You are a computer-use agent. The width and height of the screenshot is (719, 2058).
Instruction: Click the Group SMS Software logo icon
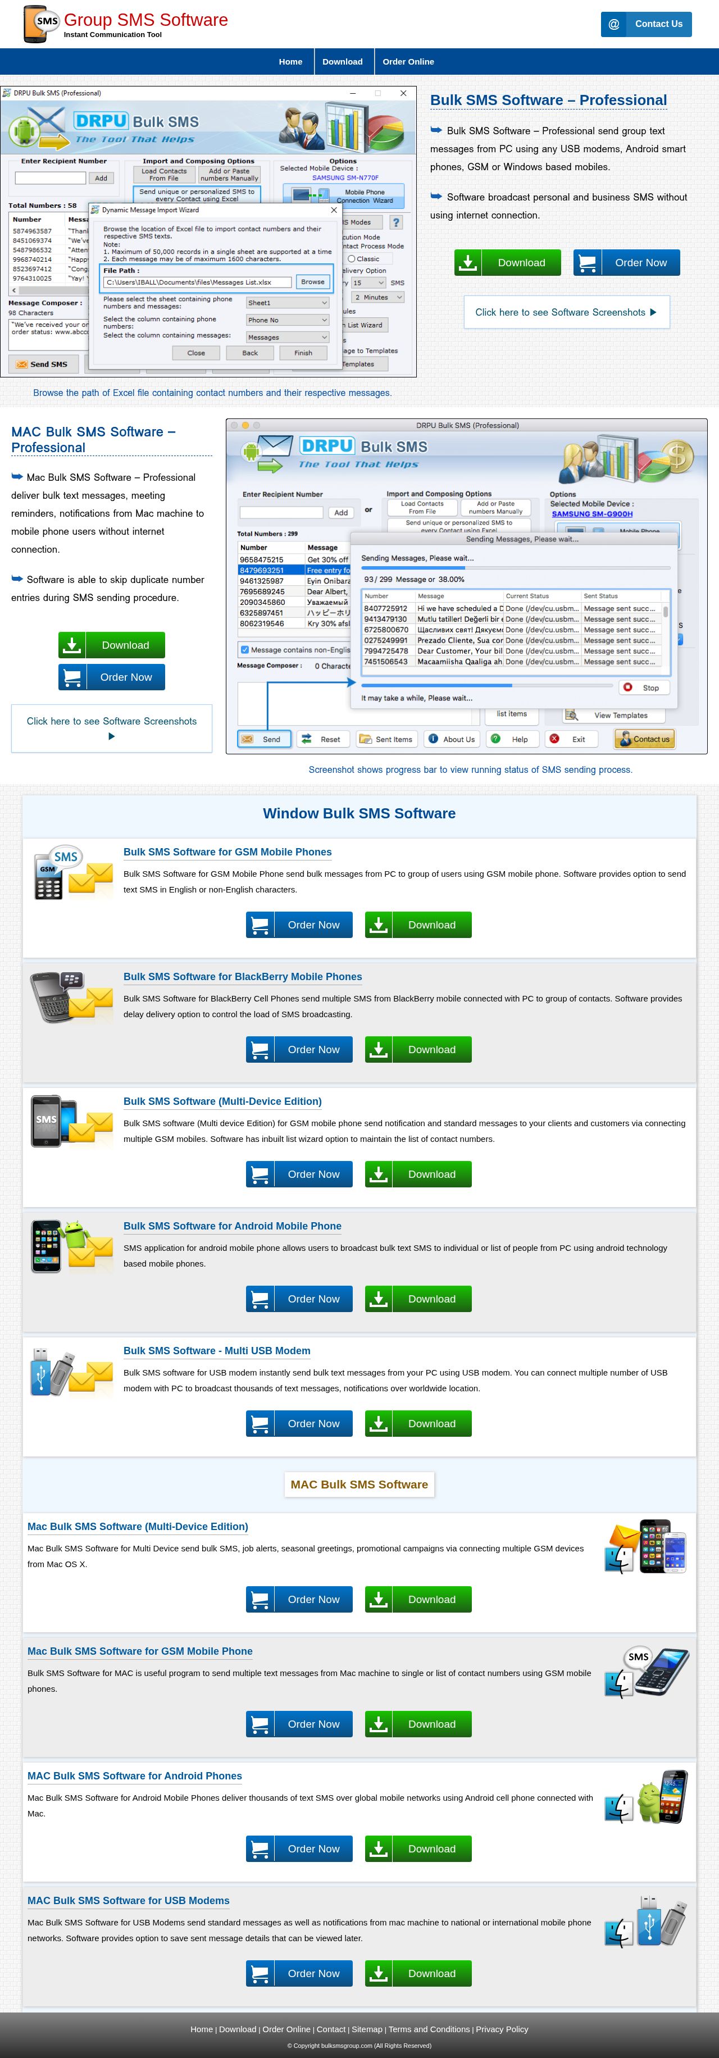pyautogui.click(x=41, y=23)
